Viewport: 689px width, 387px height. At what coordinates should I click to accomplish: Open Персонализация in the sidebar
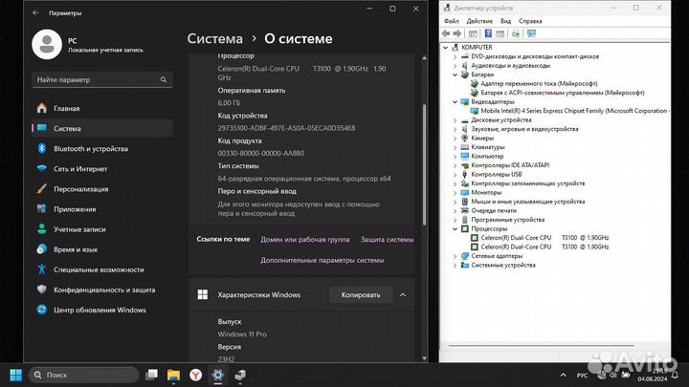coord(86,188)
